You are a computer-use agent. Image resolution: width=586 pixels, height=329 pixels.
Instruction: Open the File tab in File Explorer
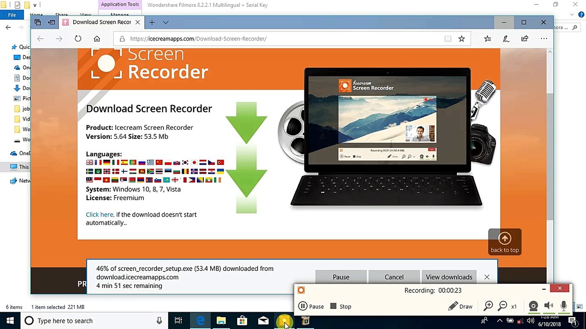point(12,15)
